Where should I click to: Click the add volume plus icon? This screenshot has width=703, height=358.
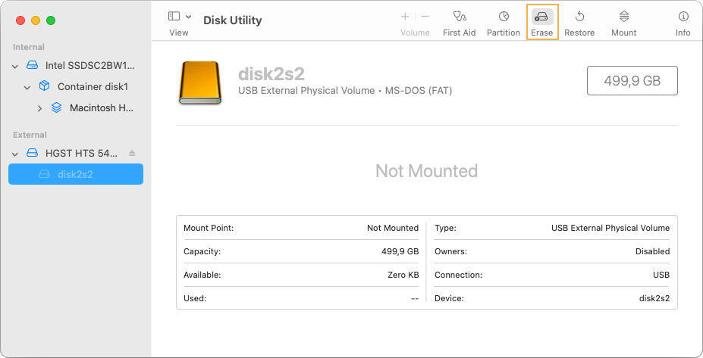click(x=405, y=17)
